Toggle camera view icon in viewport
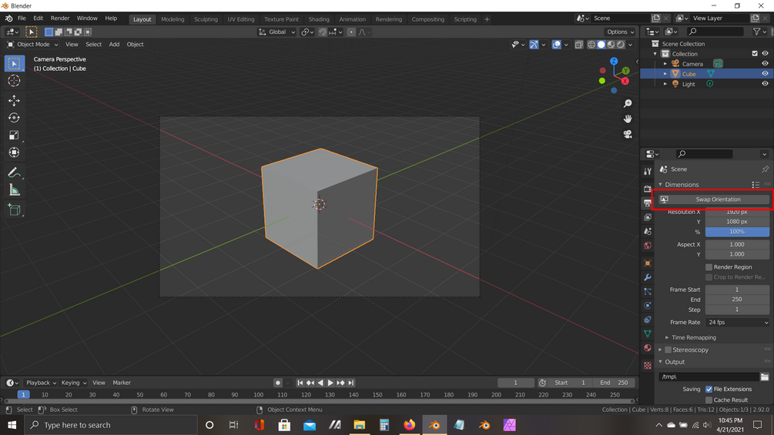774x435 pixels. pyautogui.click(x=628, y=134)
